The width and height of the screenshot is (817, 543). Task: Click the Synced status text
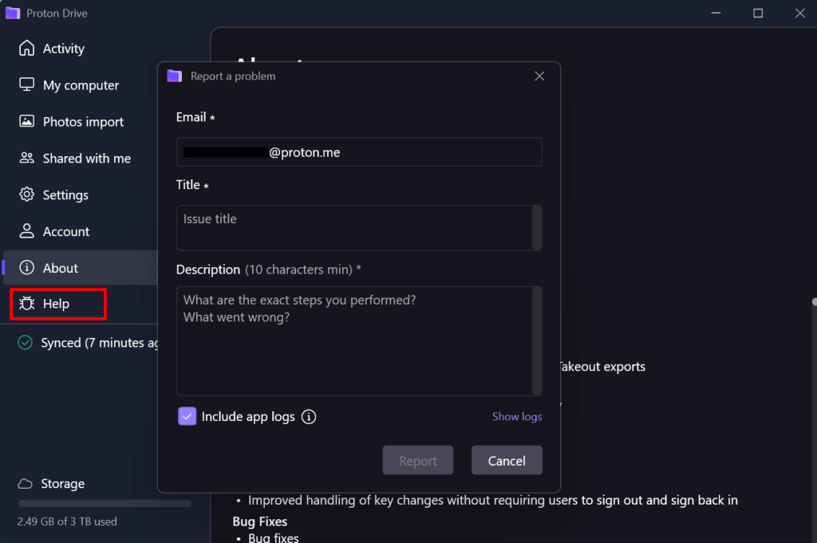tap(99, 343)
